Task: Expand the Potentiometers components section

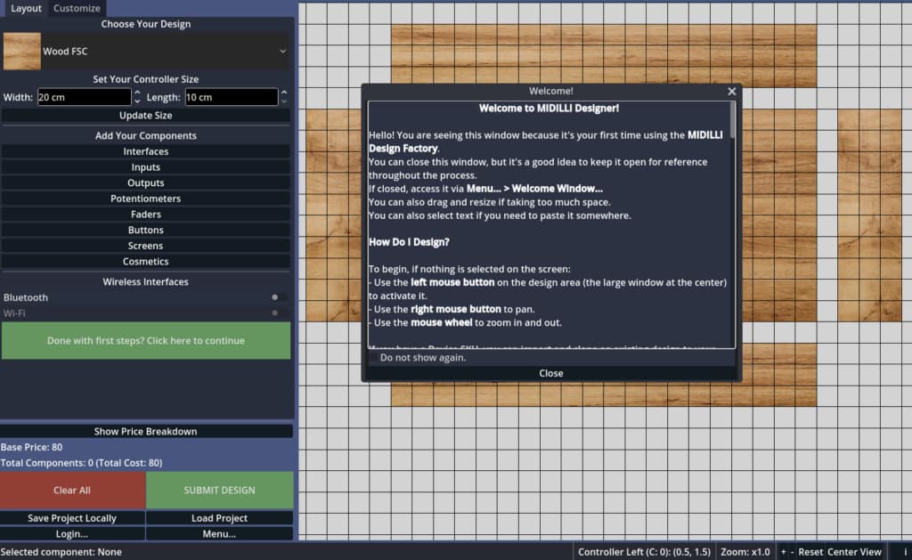Action: pyautogui.click(x=145, y=199)
